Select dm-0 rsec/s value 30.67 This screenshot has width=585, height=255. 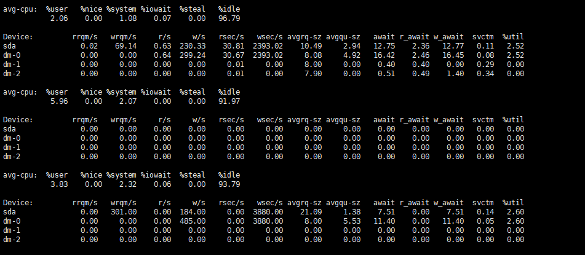(233, 55)
